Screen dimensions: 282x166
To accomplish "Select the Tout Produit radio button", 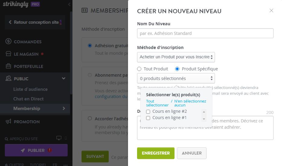I will click(x=139, y=69).
